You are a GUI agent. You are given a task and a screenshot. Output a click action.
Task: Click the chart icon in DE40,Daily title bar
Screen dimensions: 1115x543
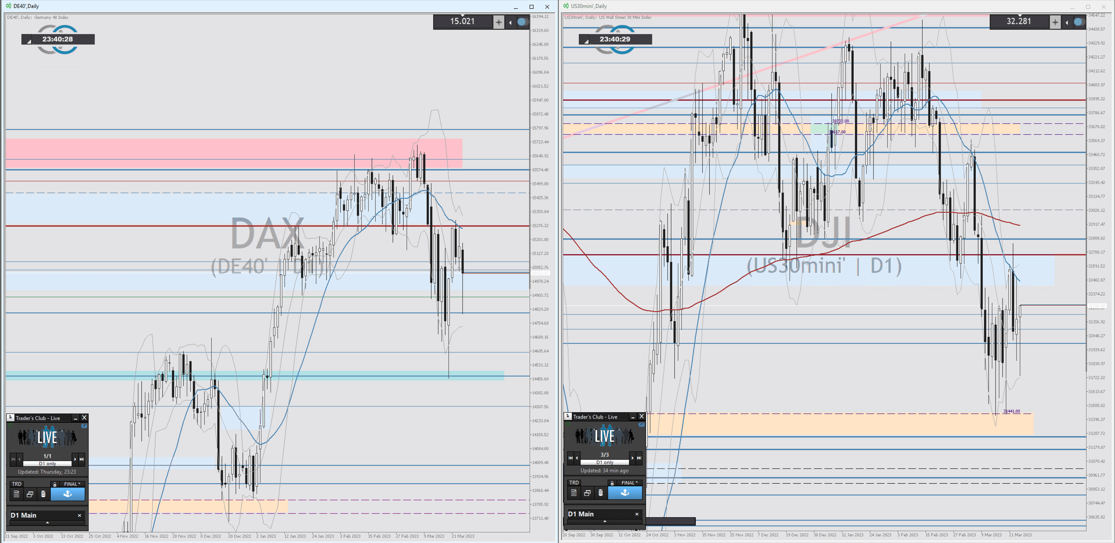tap(9, 6)
